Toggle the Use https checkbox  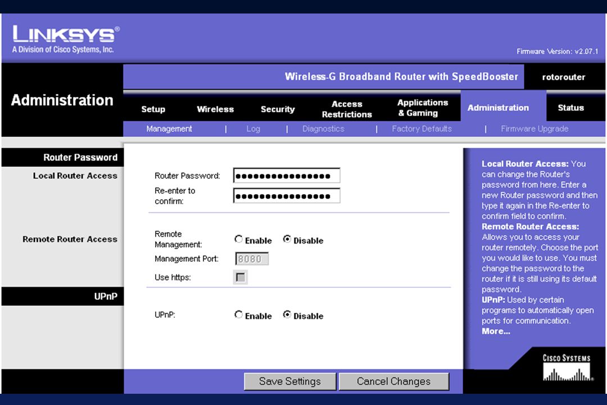coord(241,277)
